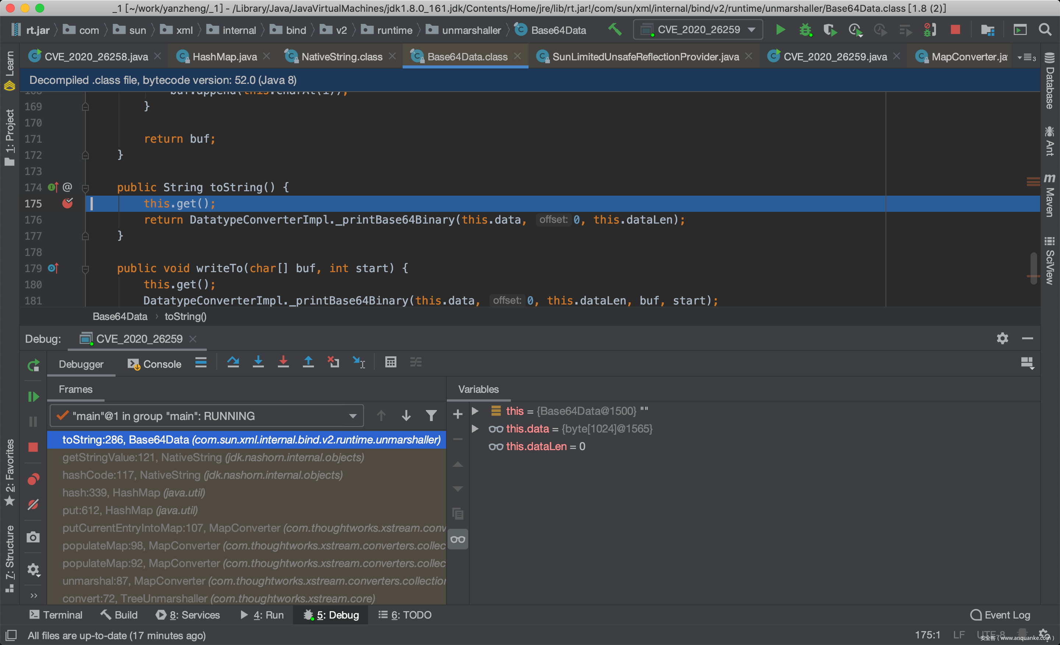This screenshot has height=645, width=1060.
Task: Toggle the glasses watches-view button
Action: tap(458, 539)
